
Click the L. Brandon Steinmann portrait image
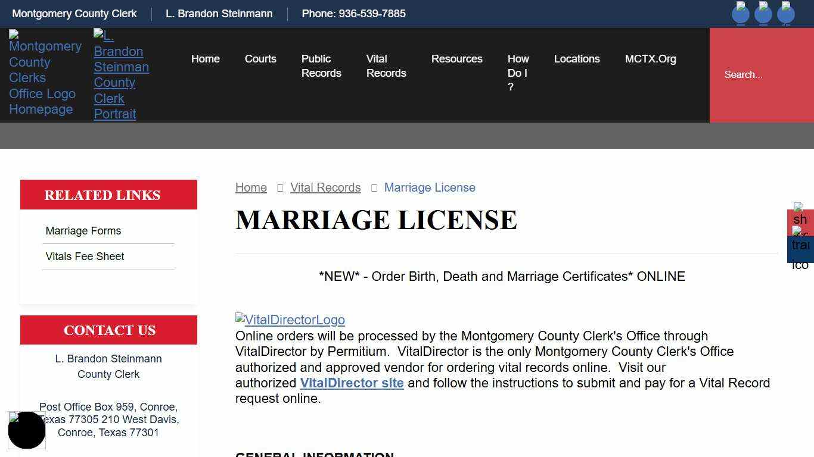pos(121,74)
